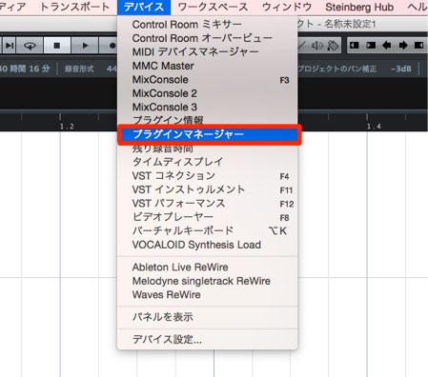
Task: Click the 録音形式 label in the status line
Action: pyautogui.click(x=79, y=69)
